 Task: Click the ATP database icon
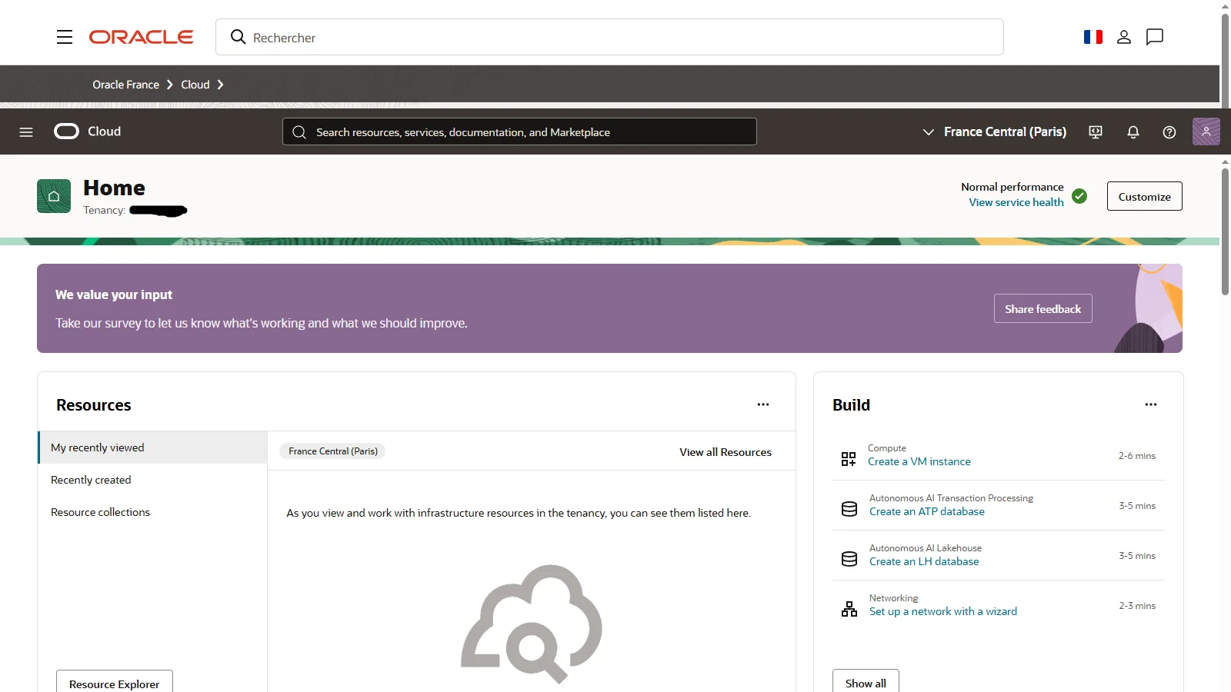point(849,509)
